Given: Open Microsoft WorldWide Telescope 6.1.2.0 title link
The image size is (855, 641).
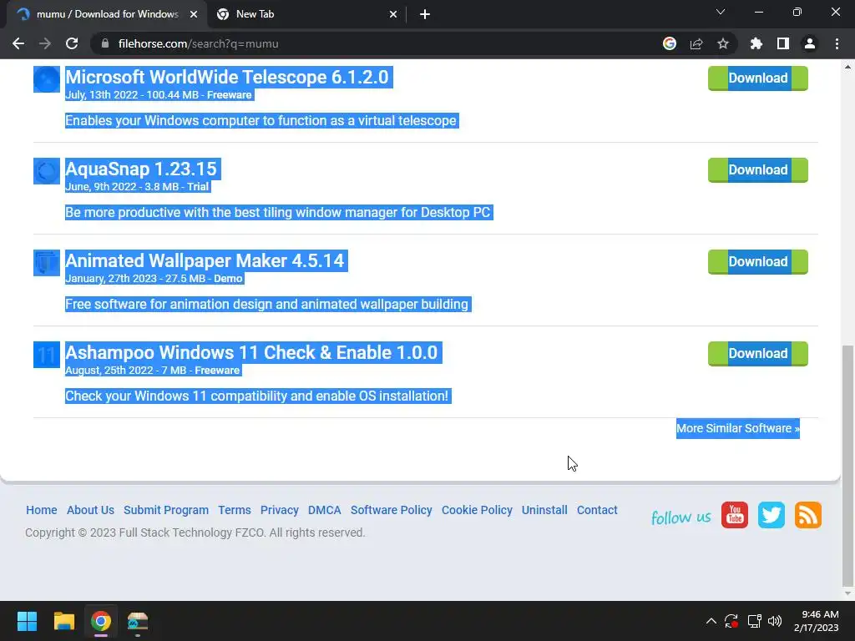Looking at the screenshot, I should click(x=227, y=78).
